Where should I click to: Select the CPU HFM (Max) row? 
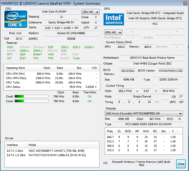(x=51, y=78)
